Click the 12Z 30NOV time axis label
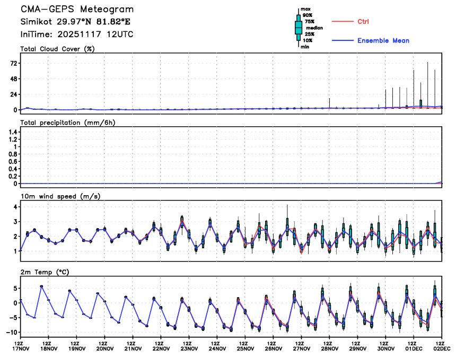Viewport: 456px width, 357px height. click(x=385, y=346)
